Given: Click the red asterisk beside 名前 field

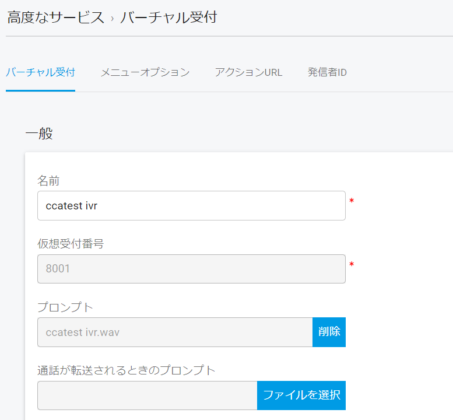Looking at the screenshot, I should [x=352, y=201].
